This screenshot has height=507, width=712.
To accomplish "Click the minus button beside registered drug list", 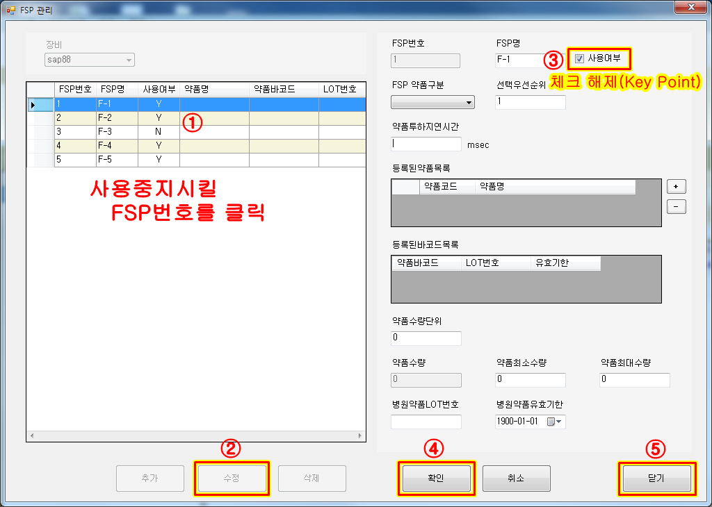I will 676,206.
